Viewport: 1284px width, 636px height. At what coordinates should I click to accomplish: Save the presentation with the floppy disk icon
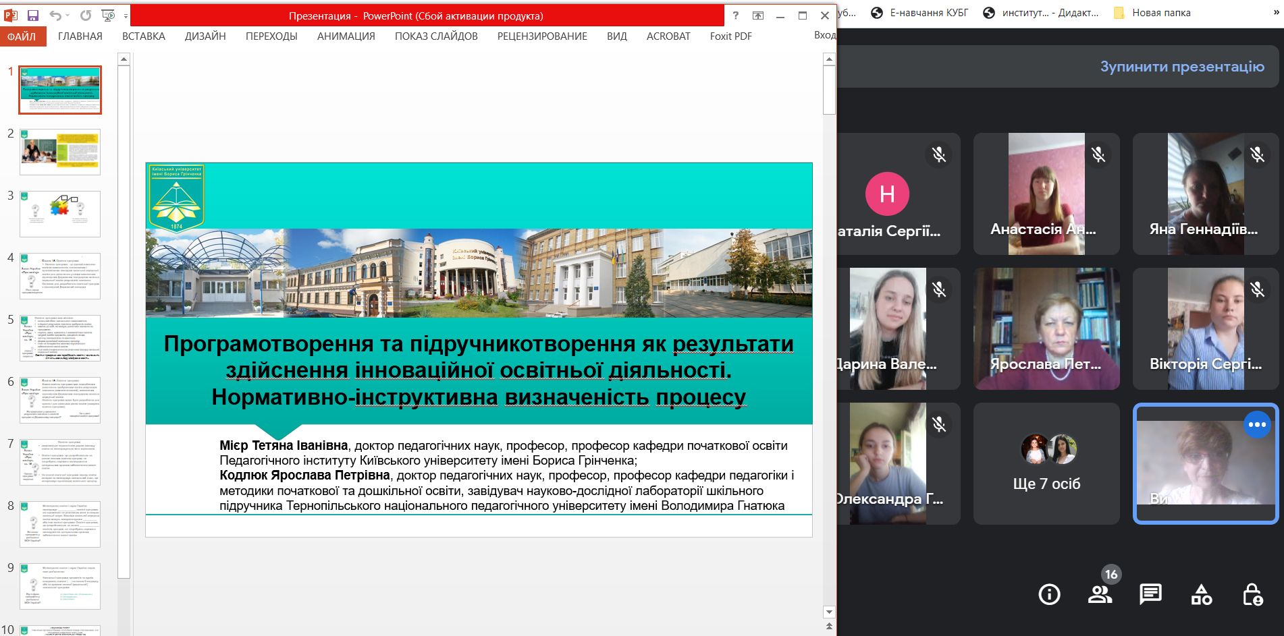32,16
